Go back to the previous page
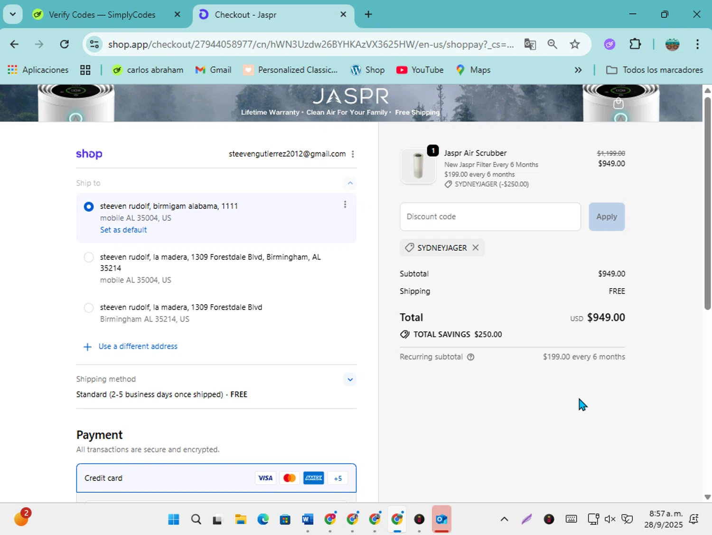The image size is (712, 535). pyautogui.click(x=14, y=44)
